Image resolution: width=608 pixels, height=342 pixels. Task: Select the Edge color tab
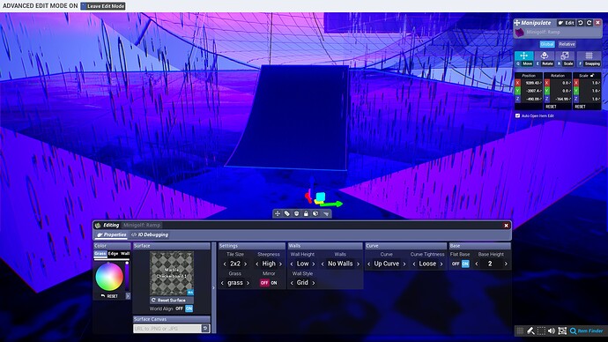tap(113, 254)
